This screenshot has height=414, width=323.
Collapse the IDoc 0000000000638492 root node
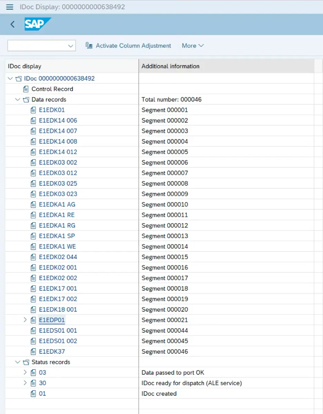10,79
